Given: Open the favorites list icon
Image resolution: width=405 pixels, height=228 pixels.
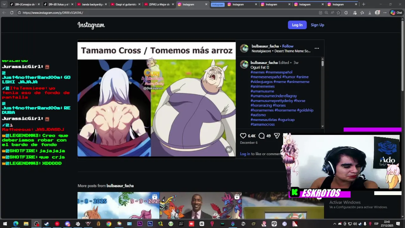Looking at the screenshot, I should 362,13.
